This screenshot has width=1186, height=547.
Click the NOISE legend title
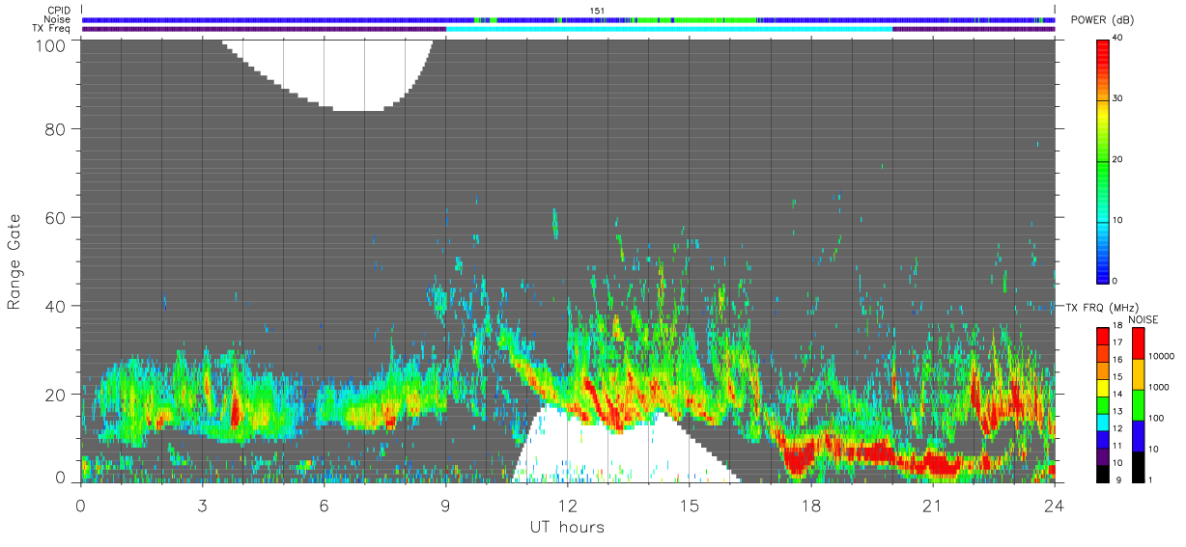1145,319
